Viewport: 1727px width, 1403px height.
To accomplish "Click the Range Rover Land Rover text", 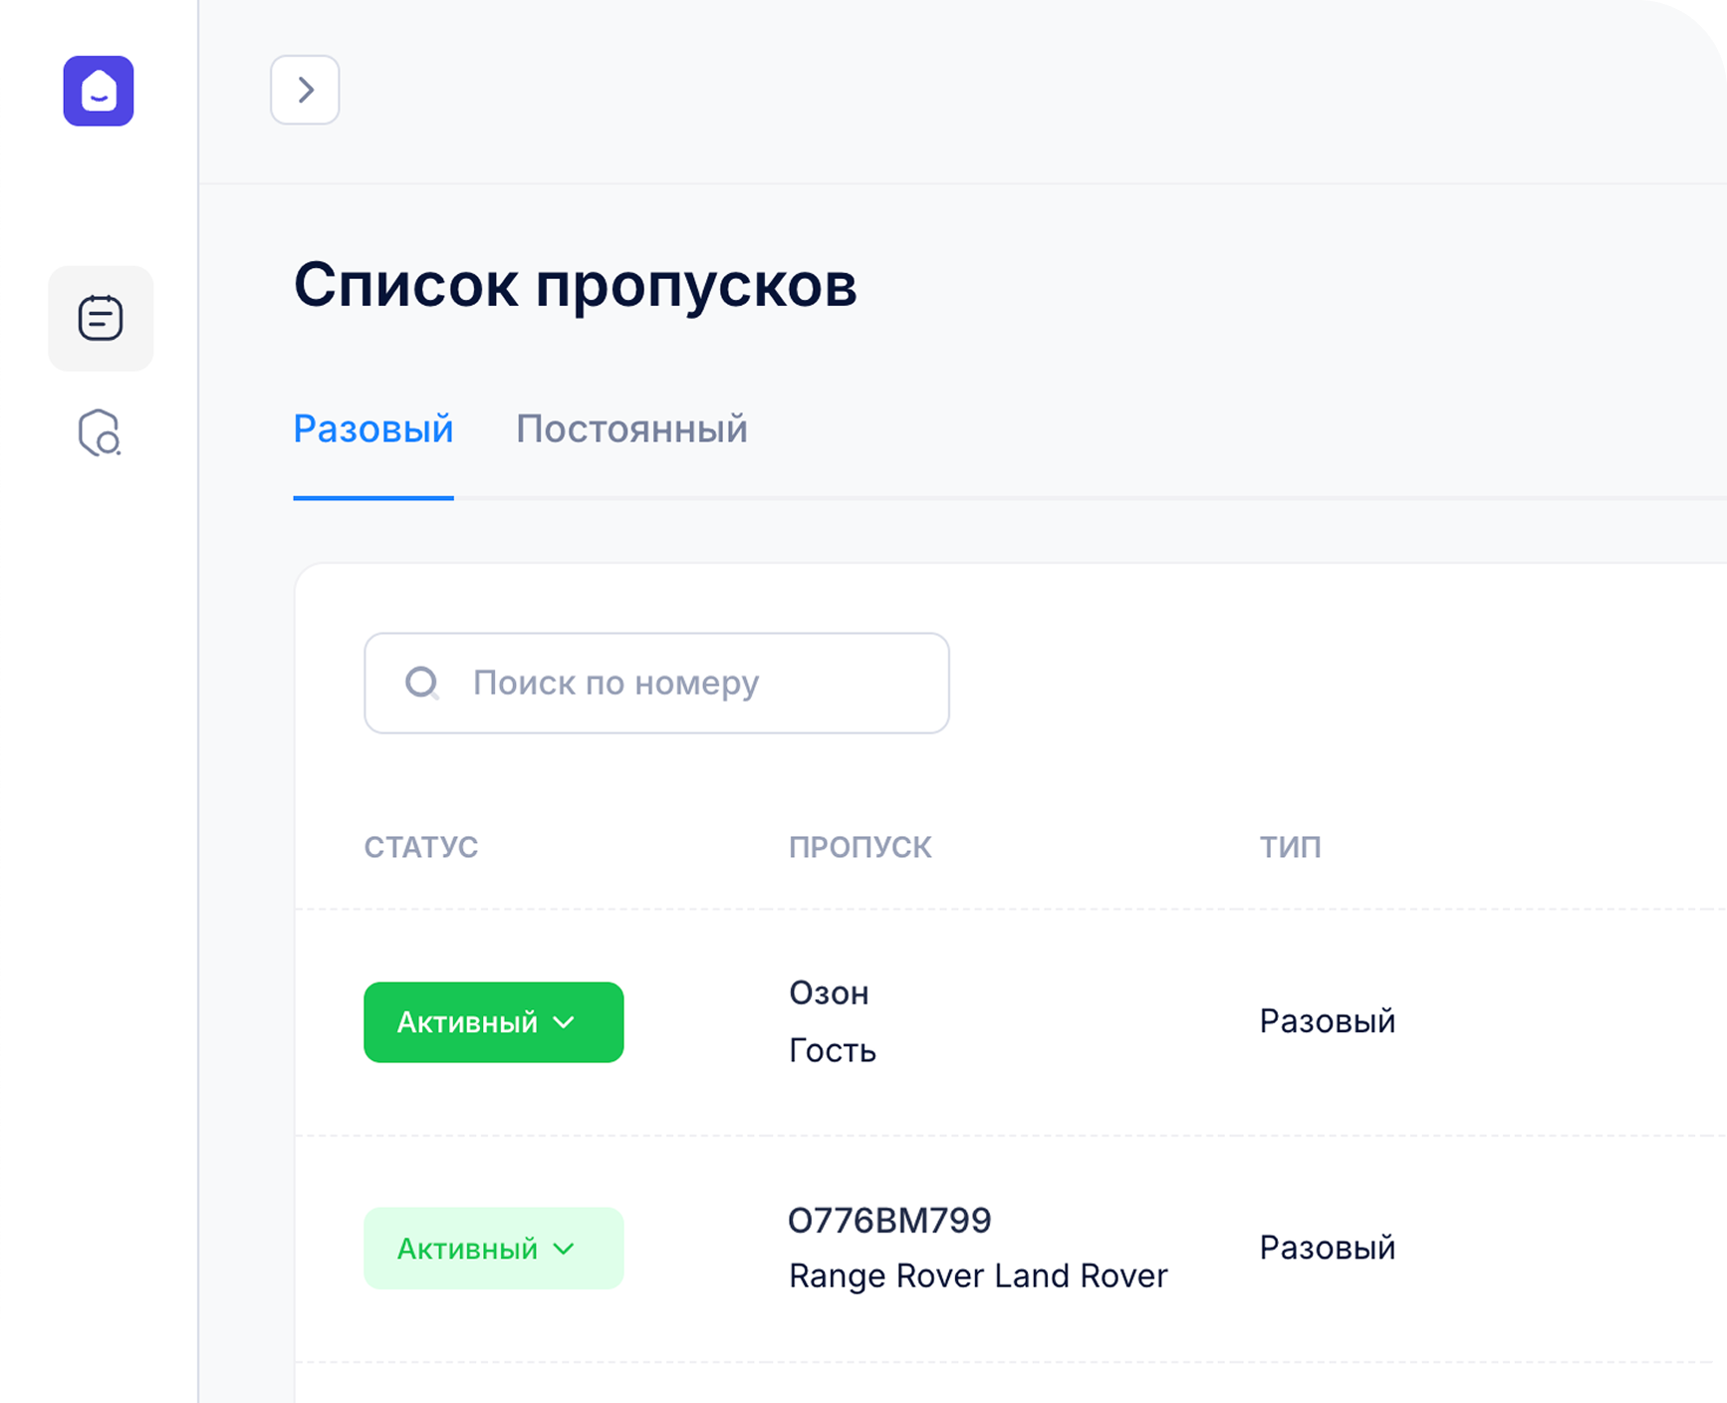I will pos(978,1275).
